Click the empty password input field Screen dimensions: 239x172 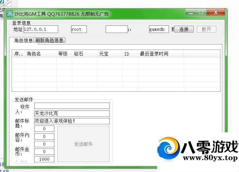(117, 29)
